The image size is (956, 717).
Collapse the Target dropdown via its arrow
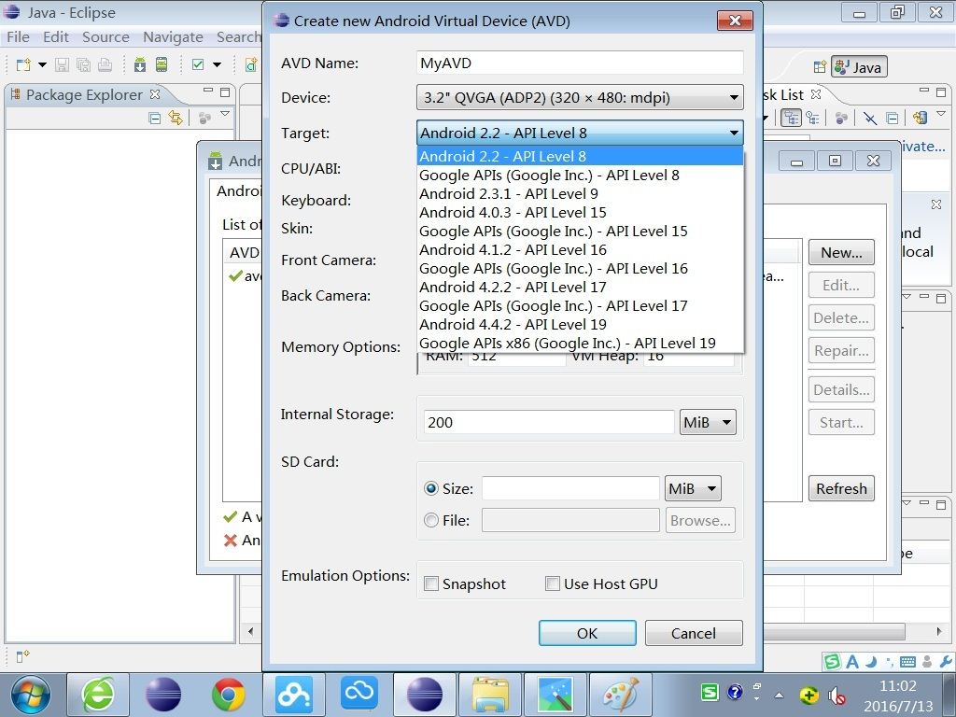[734, 133]
